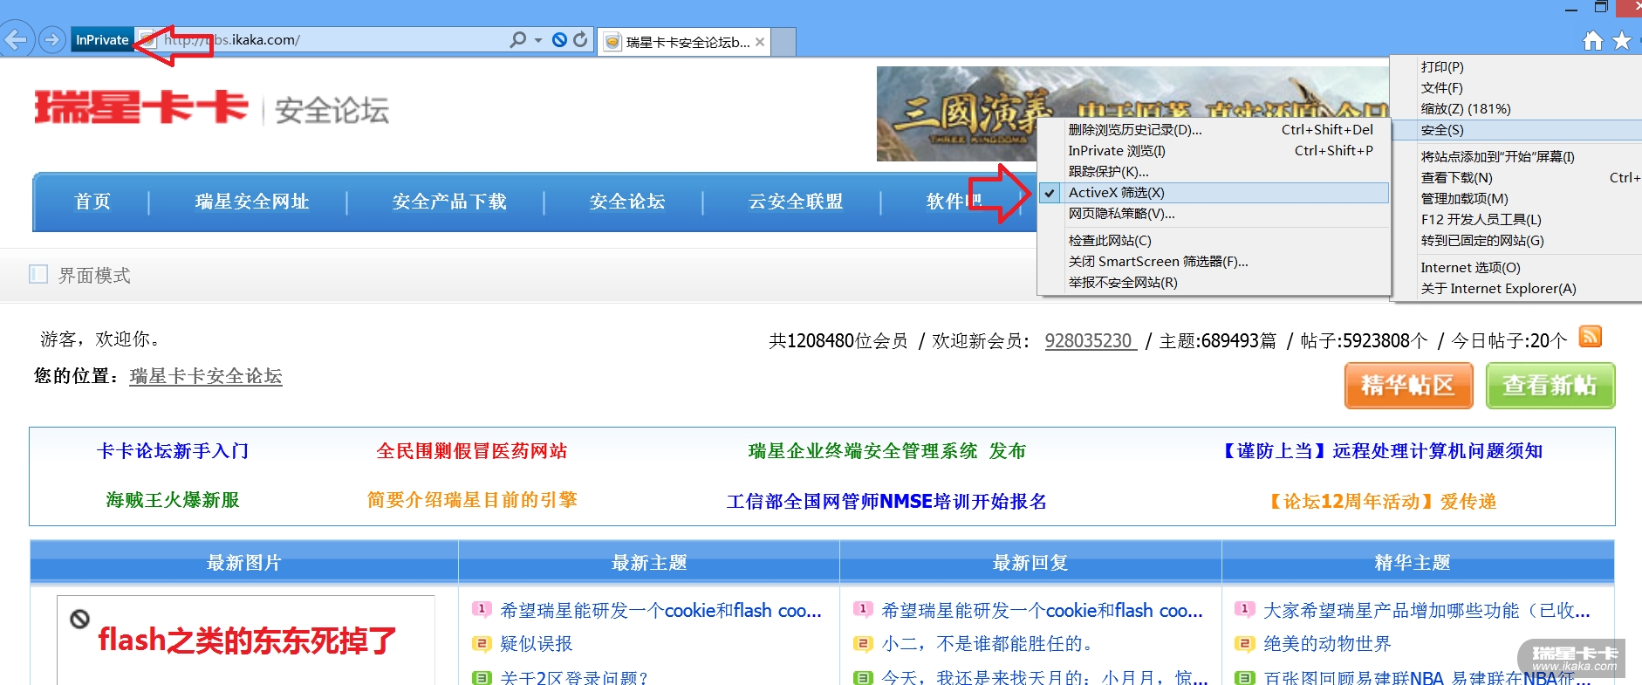Select 查看下载(N) menu item
1642x685 pixels.
pyautogui.click(x=1517, y=178)
